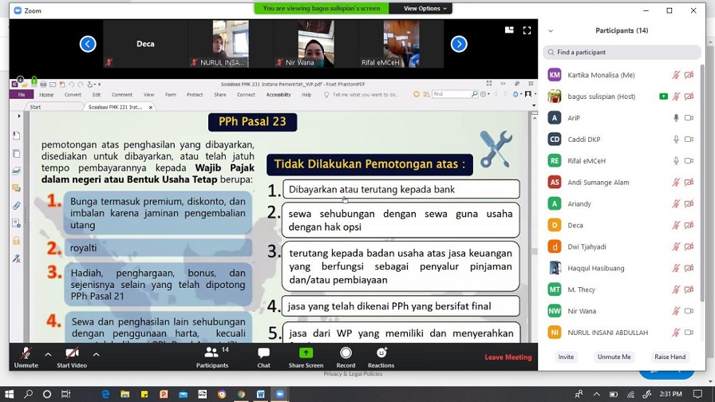Click the Invite button
The height and width of the screenshot is (402, 715).
[566, 357]
